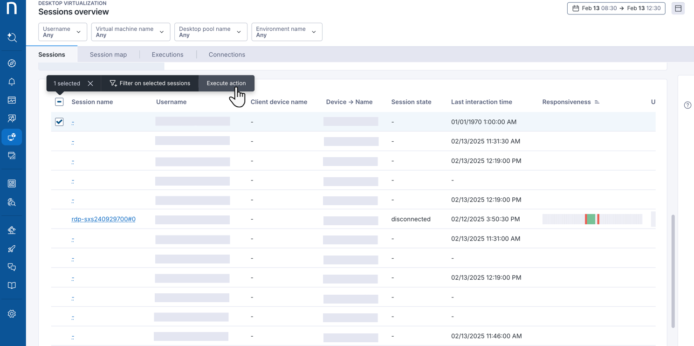The image size is (694, 346).
Task: Expand the Username filter dropdown
Action: pyautogui.click(x=62, y=32)
